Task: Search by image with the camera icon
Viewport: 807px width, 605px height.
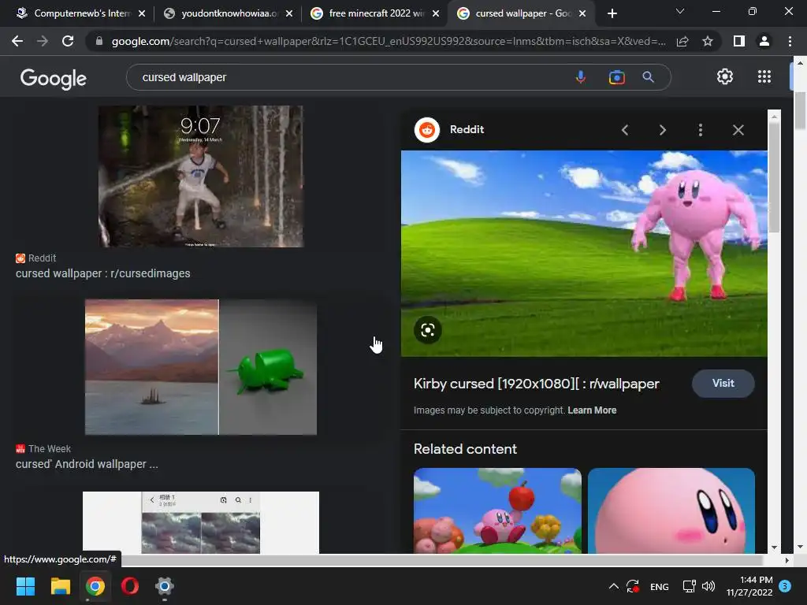Action: click(x=616, y=77)
